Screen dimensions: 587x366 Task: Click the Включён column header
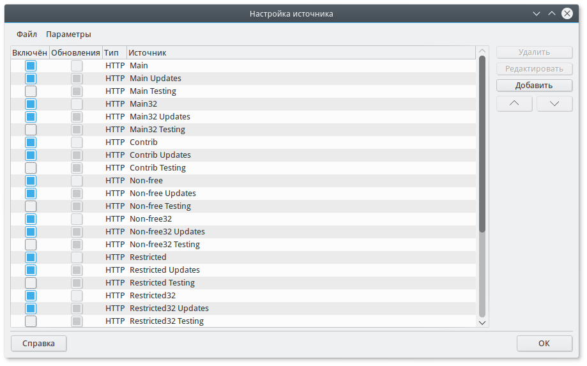(x=30, y=53)
